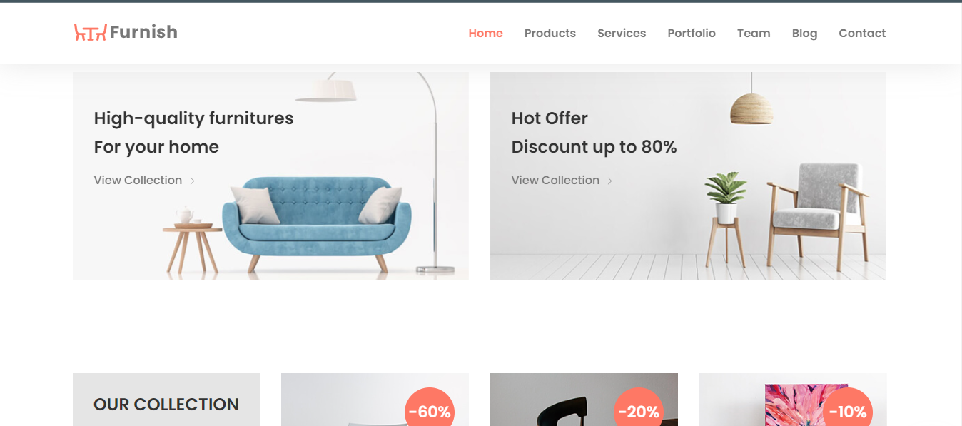Open the Home menu item
This screenshot has height=426, width=962.
(485, 33)
